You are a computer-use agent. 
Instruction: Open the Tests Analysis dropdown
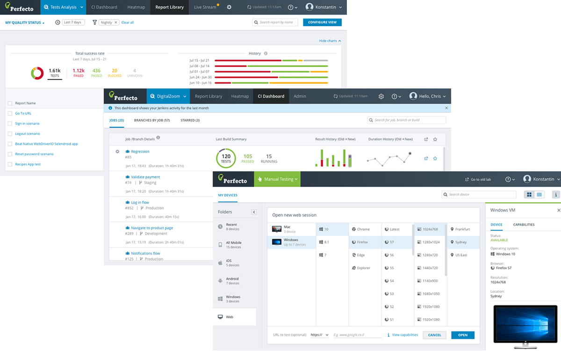(x=63, y=7)
